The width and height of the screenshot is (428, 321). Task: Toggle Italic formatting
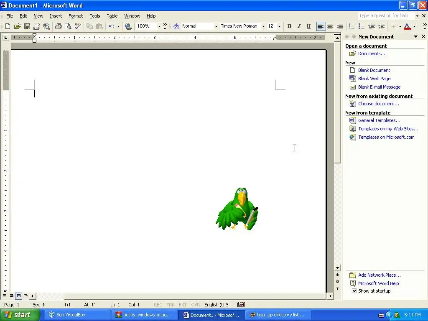tap(299, 26)
